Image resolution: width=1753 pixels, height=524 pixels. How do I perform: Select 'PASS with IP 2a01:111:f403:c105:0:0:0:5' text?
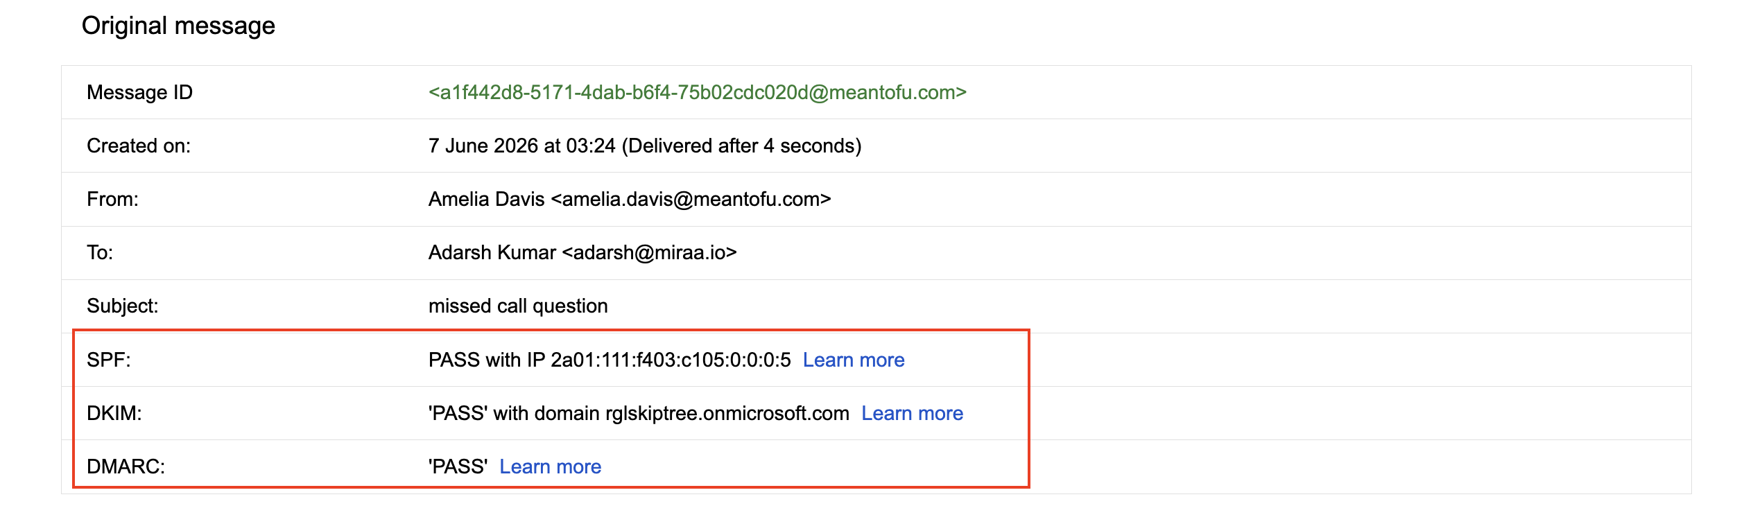610,360
